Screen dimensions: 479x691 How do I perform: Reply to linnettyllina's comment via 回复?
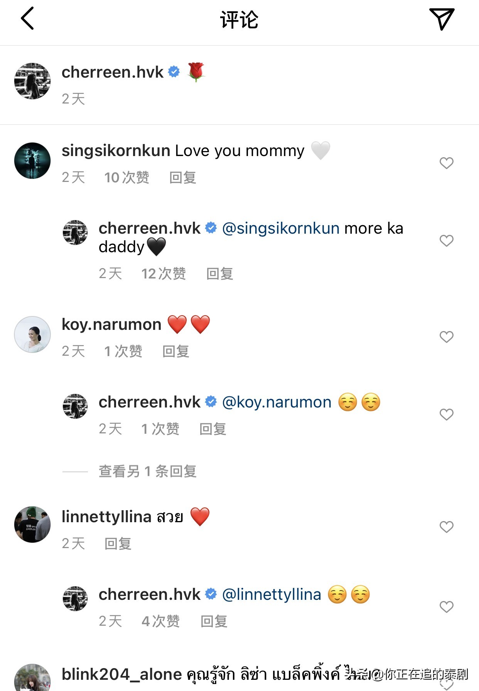pyautogui.click(x=118, y=544)
